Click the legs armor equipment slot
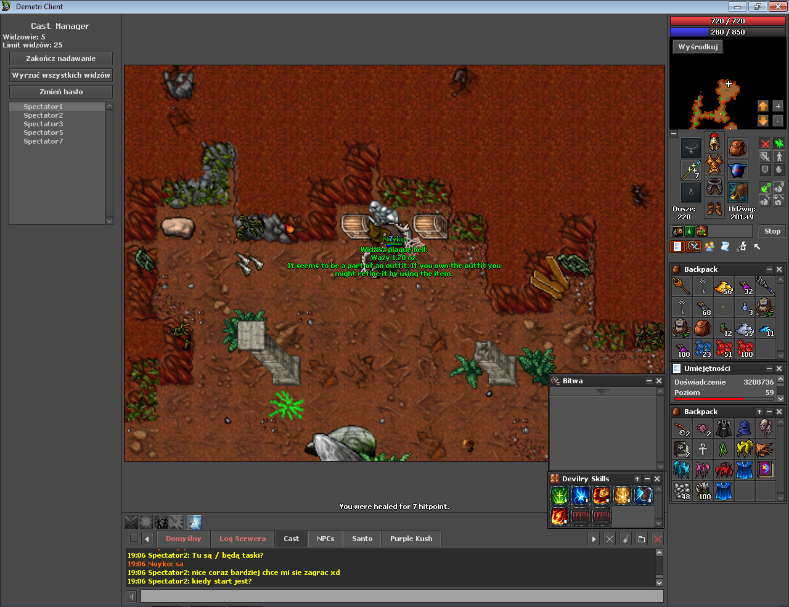789x607 pixels. [x=714, y=187]
